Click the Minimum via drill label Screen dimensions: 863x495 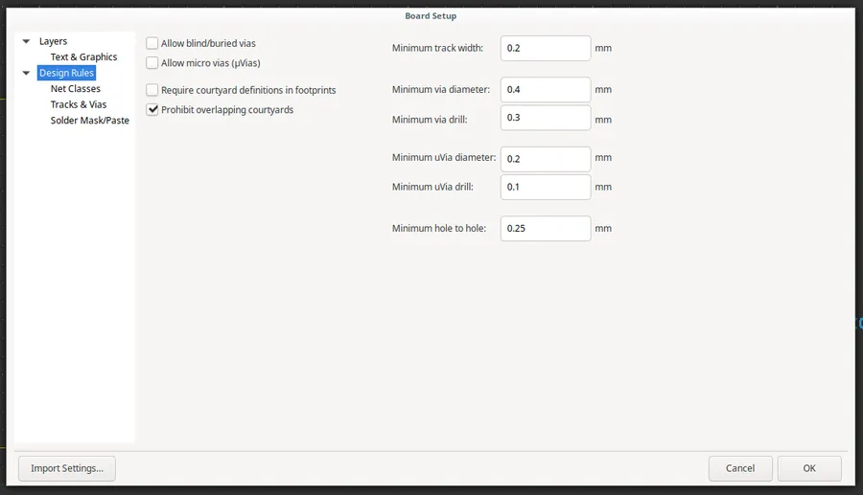[x=430, y=120]
